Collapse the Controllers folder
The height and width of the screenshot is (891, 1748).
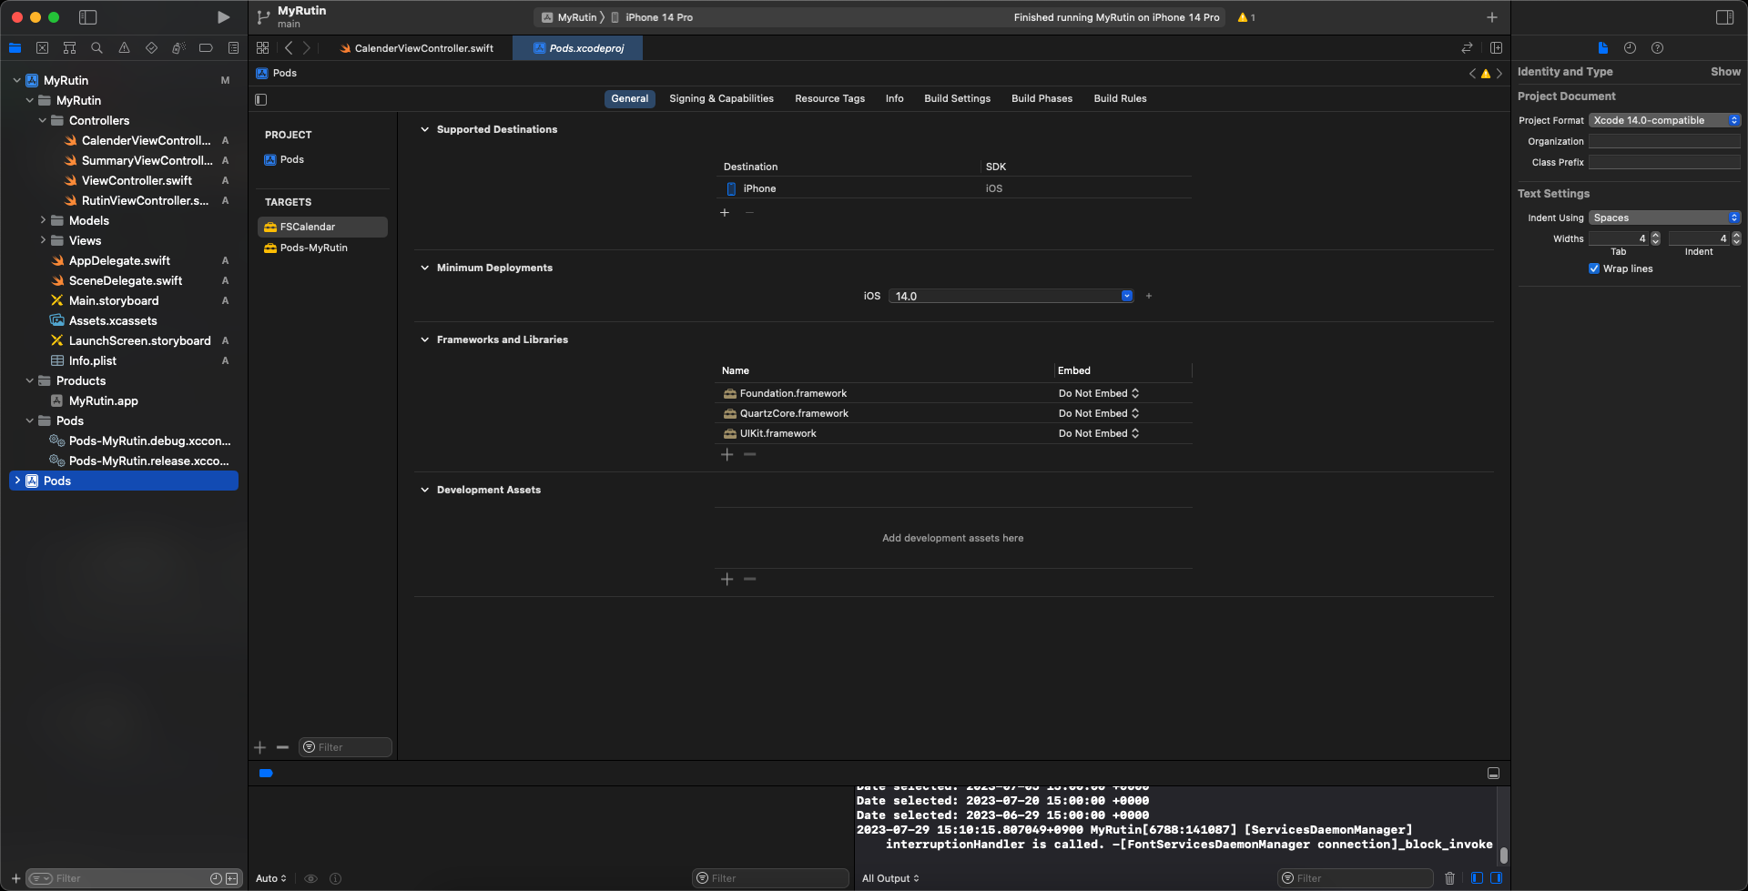[42, 120]
